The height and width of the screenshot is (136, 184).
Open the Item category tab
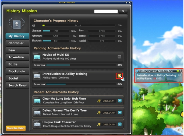[17, 50]
